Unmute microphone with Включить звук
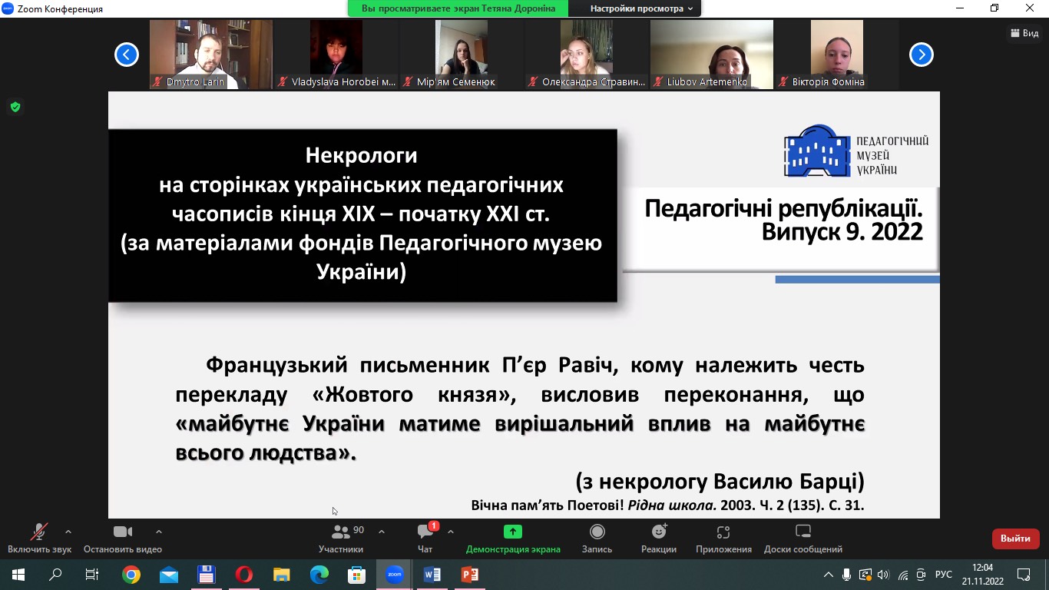1049x590 pixels. click(x=38, y=532)
